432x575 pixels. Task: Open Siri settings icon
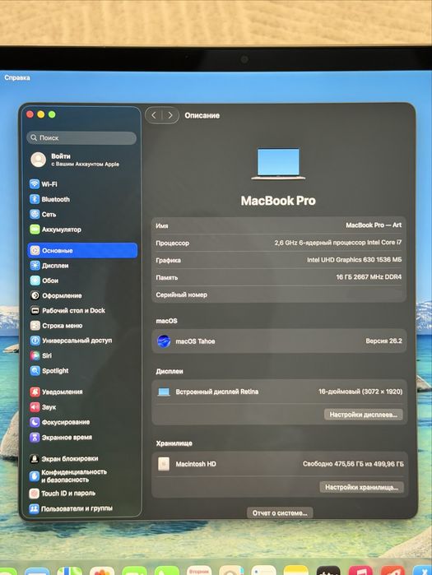(x=35, y=355)
